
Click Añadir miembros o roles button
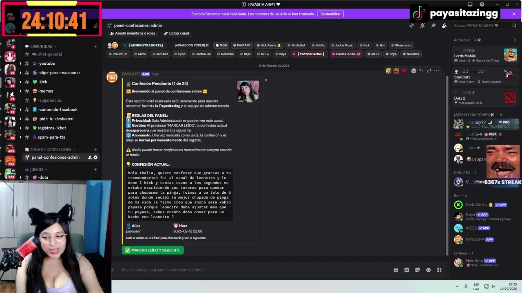(133, 33)
